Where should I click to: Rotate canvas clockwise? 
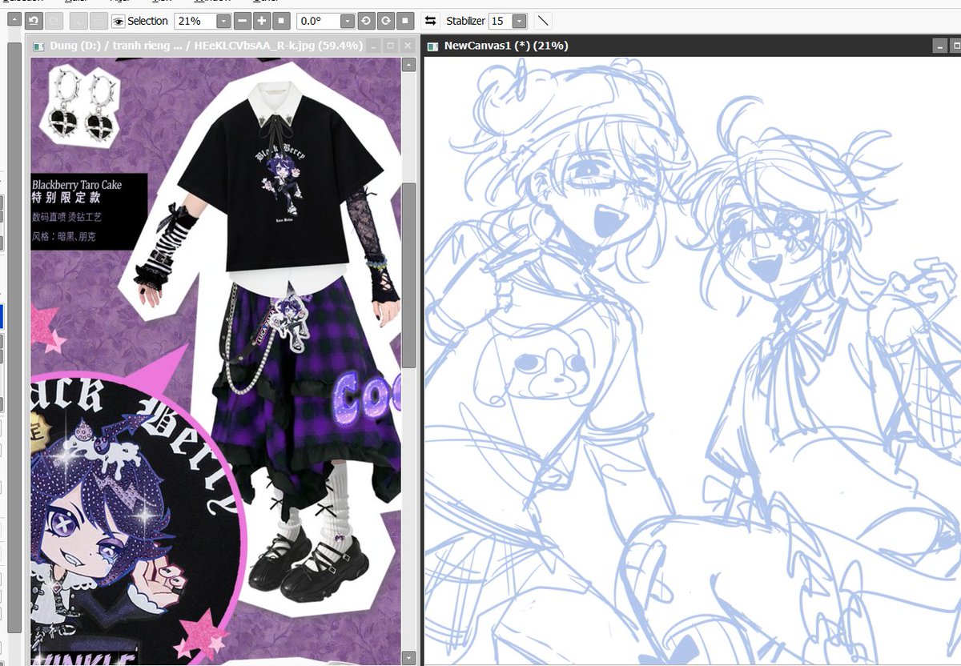point(385,21)
